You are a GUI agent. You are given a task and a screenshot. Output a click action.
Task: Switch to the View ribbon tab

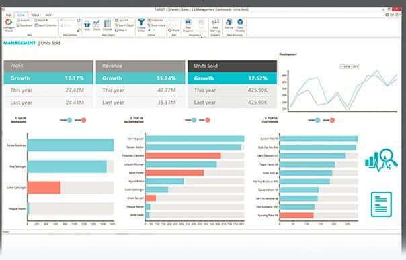[x=48, y=15]
